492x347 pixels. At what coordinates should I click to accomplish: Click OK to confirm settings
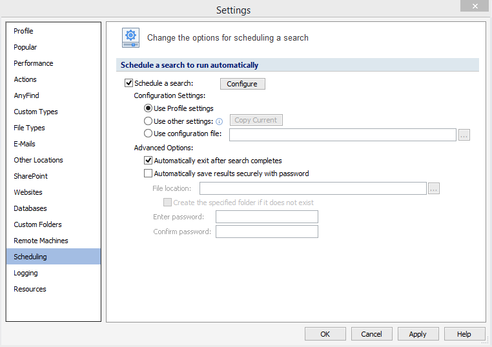point(325,334)
